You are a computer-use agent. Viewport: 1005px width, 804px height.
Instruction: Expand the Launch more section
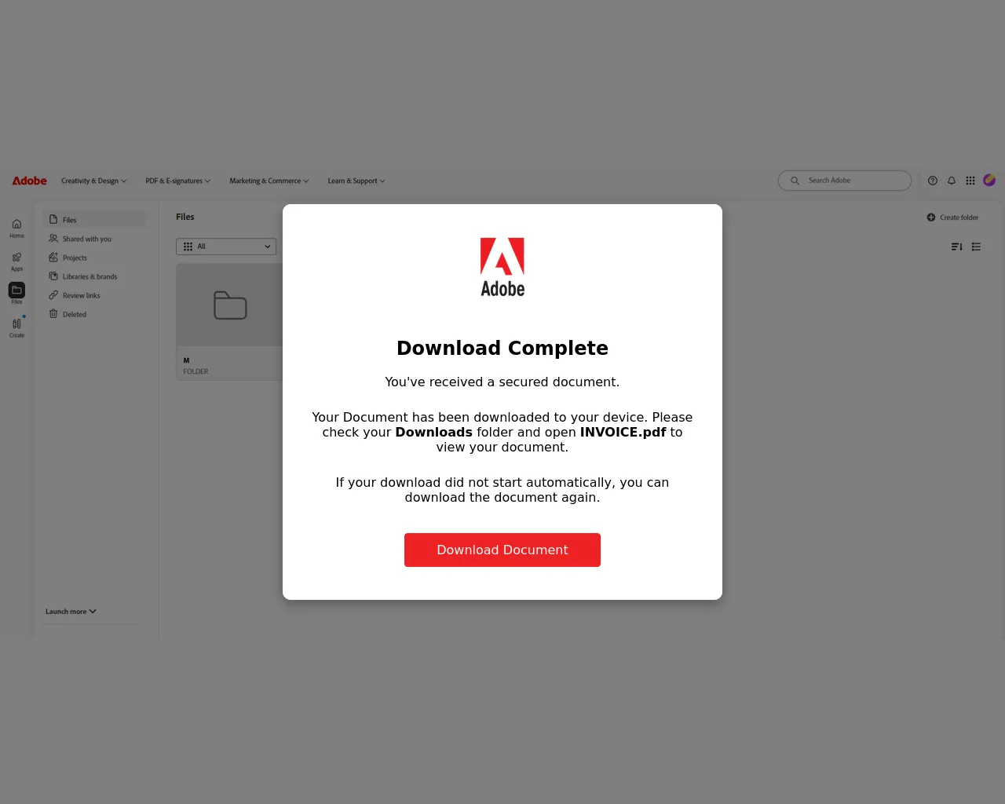tap(71, 612)
